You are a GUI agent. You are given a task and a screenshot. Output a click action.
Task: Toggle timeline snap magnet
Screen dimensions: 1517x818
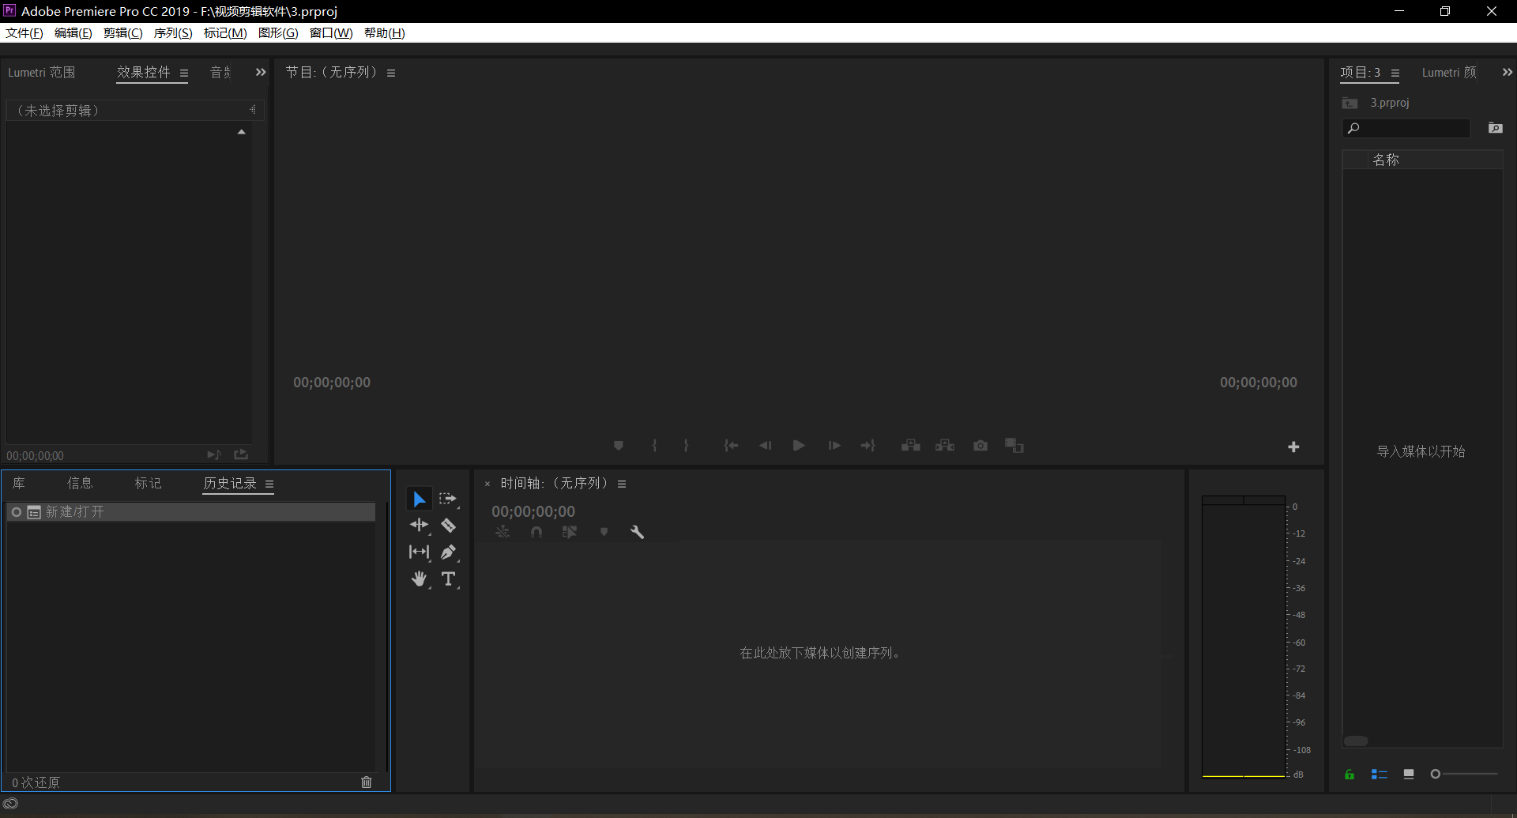pyautogui.click(x=536, y=533)
